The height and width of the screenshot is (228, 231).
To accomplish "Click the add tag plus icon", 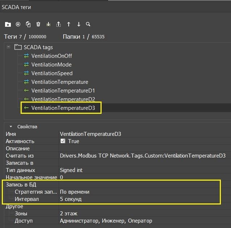I will pos(18,24).
